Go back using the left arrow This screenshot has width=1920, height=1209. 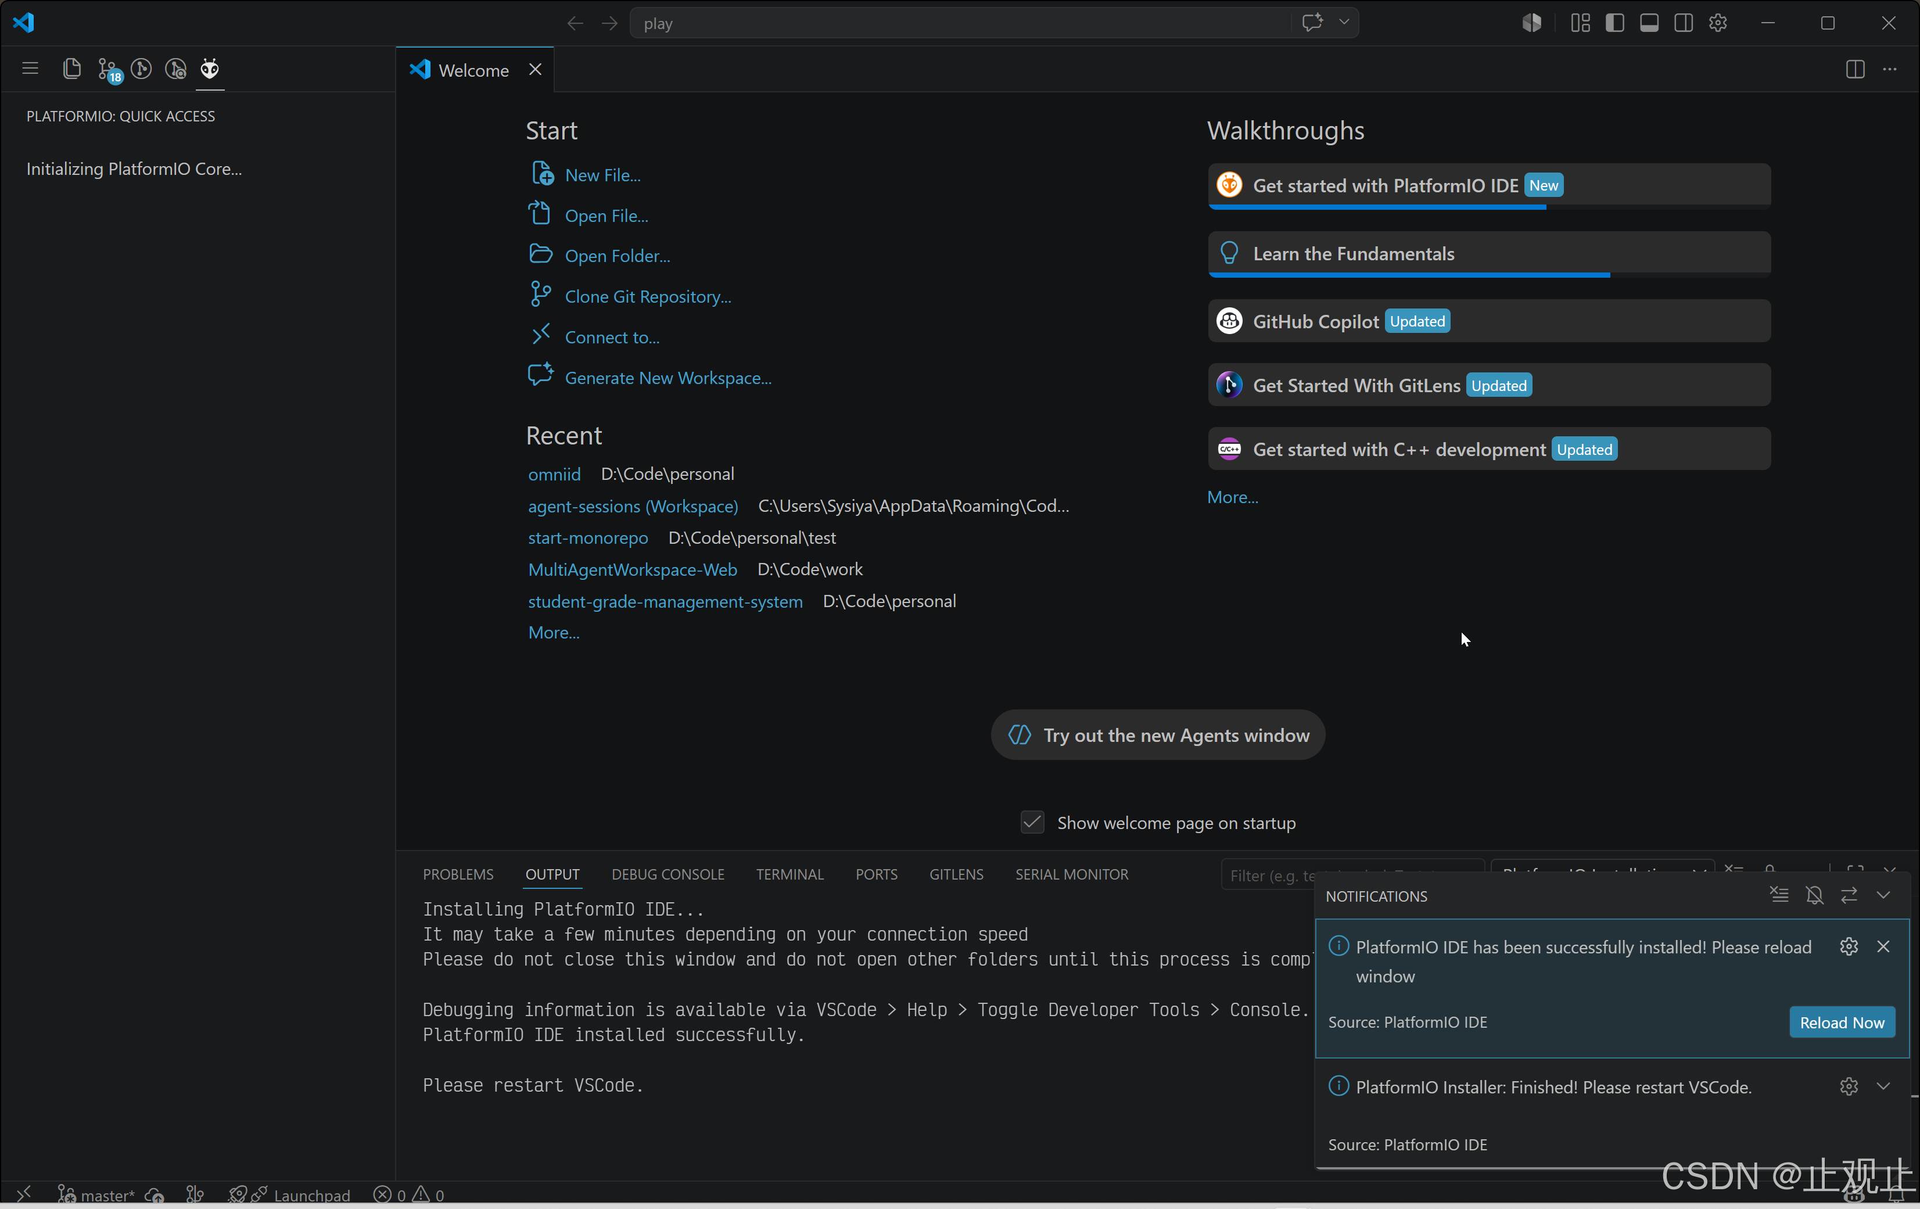pos(575,23)
